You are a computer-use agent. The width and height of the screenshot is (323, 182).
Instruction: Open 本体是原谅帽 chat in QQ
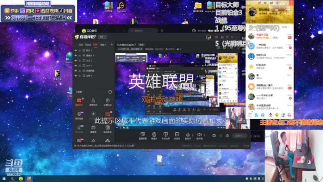coord(269,107)
